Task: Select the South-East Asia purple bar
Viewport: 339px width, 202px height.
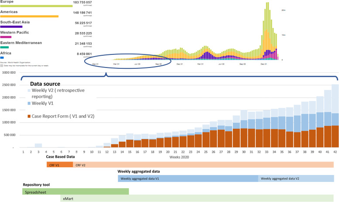Action: (x=11, y=27)
